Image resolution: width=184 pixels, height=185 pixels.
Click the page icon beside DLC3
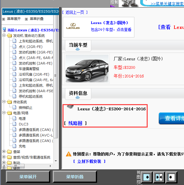tap(14, 124)
